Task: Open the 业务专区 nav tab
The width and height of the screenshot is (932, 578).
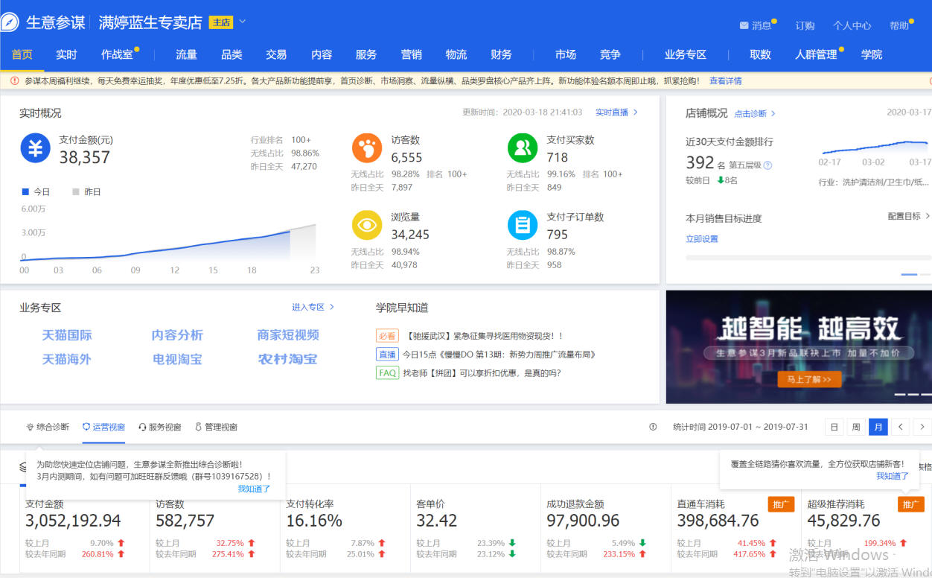Action: point(686,54)
